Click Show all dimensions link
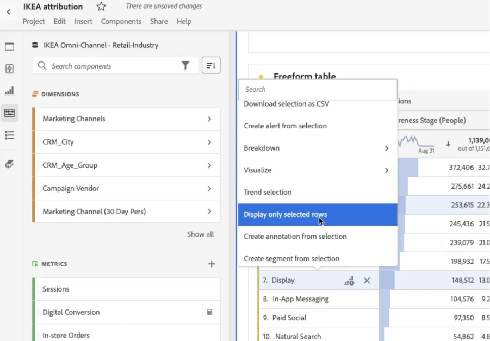Screen dimensions: 490x341 200,234
